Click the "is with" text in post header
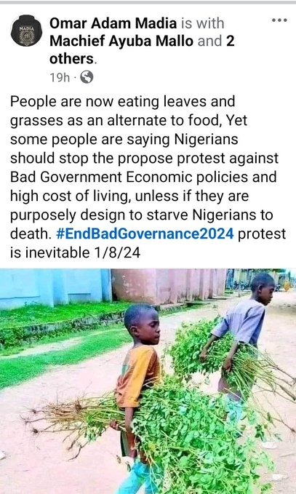The height and width of the screenshot is (494, 296). [x=202, y=23]
